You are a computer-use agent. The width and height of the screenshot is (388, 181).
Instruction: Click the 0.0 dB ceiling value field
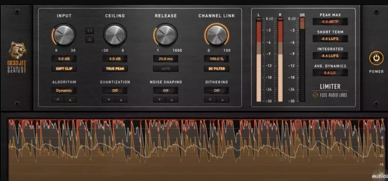tap(115, 59)
